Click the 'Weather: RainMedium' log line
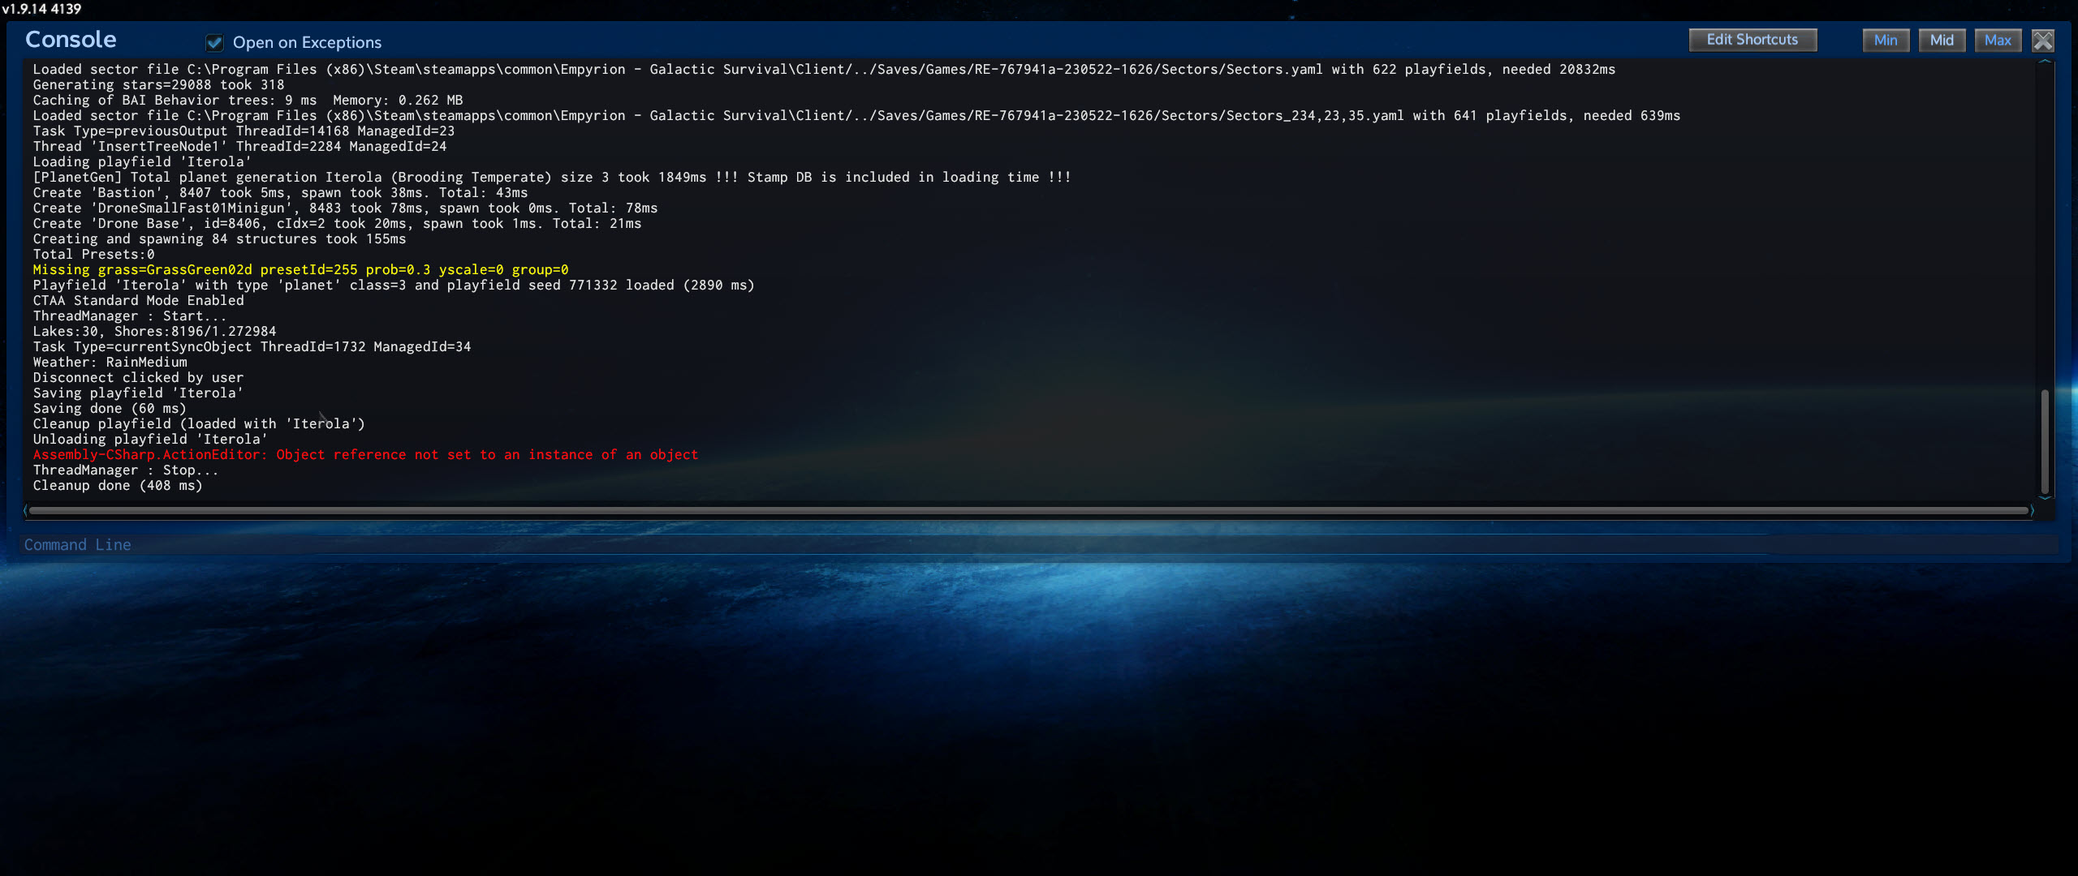The image size is (2078, 876). click(110, 363)
